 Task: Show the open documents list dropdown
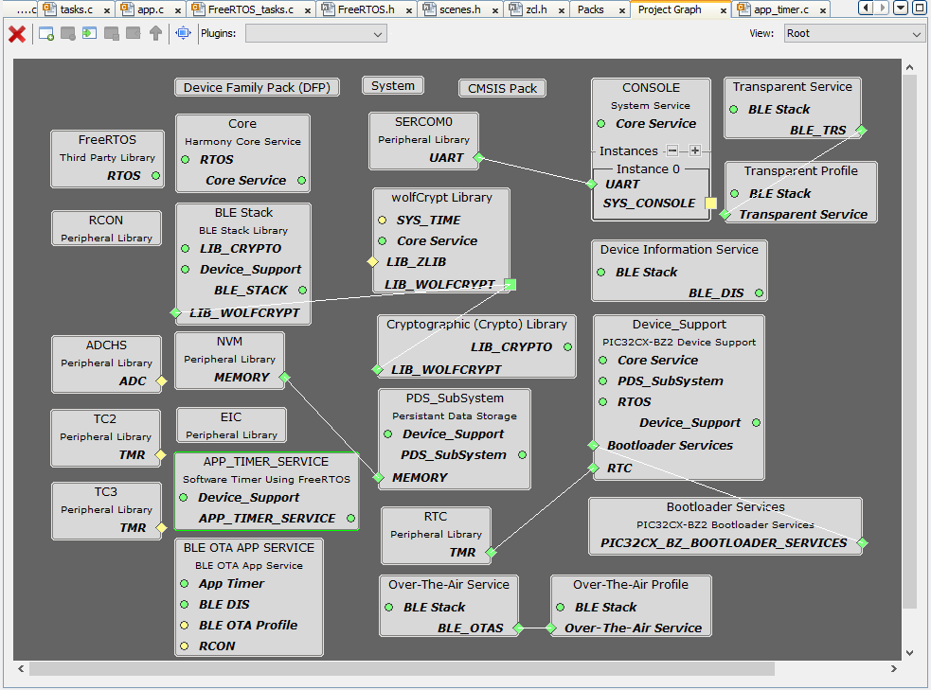click(x=899, y=9)
